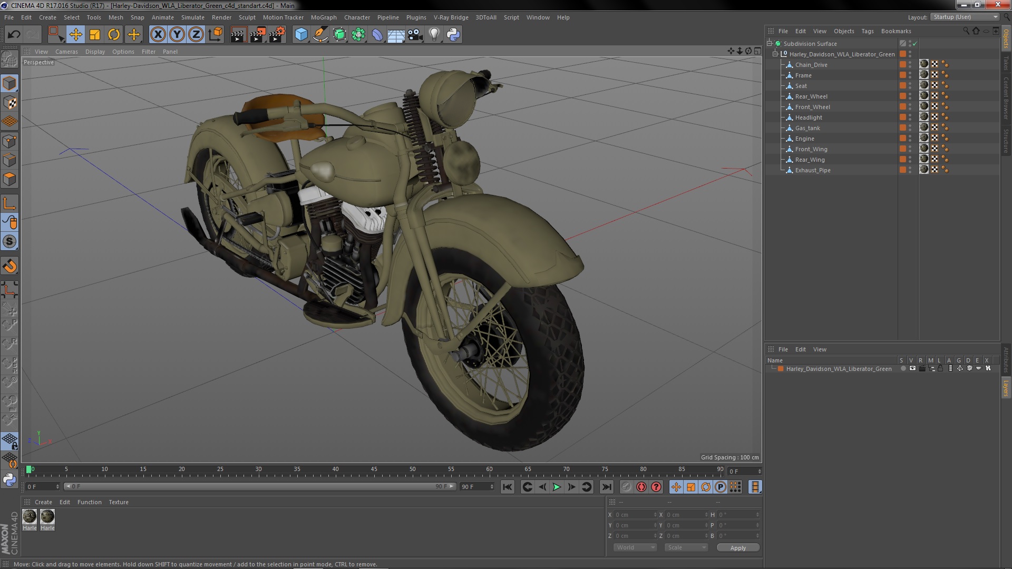Viewport: 1012px width, 569px height.
Task: Add a Cube primitive object
Action: coord(301,35)
